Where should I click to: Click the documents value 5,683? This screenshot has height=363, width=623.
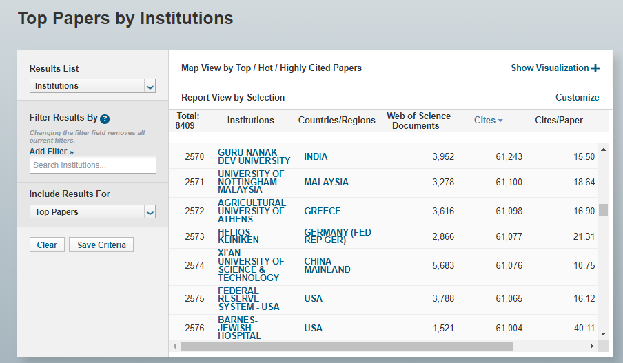[x=443, y=265]
